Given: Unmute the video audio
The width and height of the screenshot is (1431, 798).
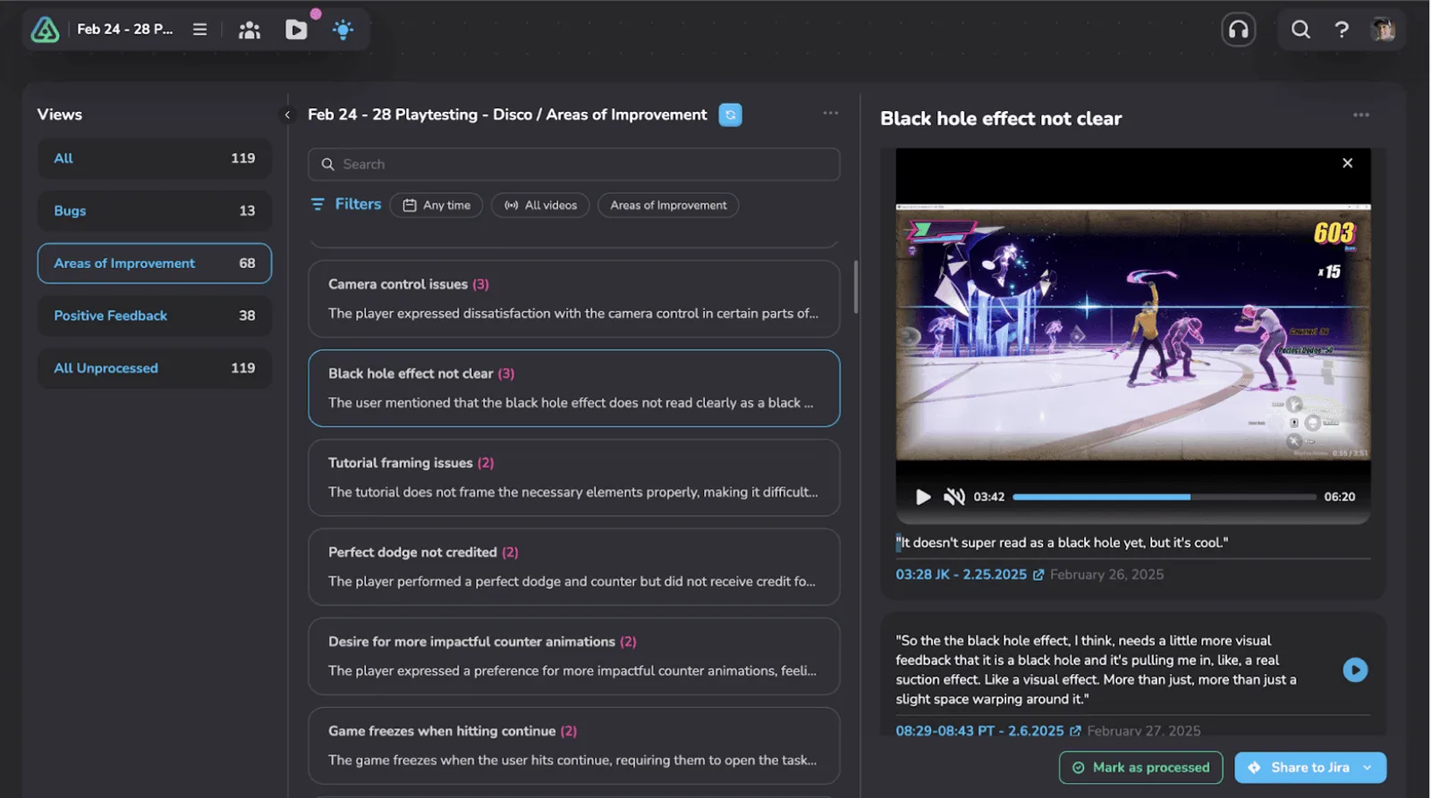Looking at the screenshot, I should 954,497.
